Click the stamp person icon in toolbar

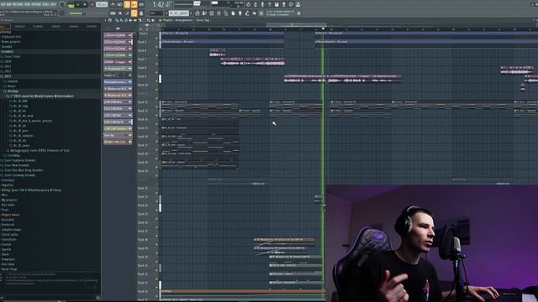pos(141,13)
